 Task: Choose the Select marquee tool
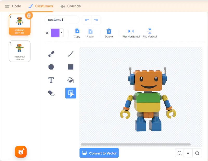pyautogui.click(x=71, y=93)
